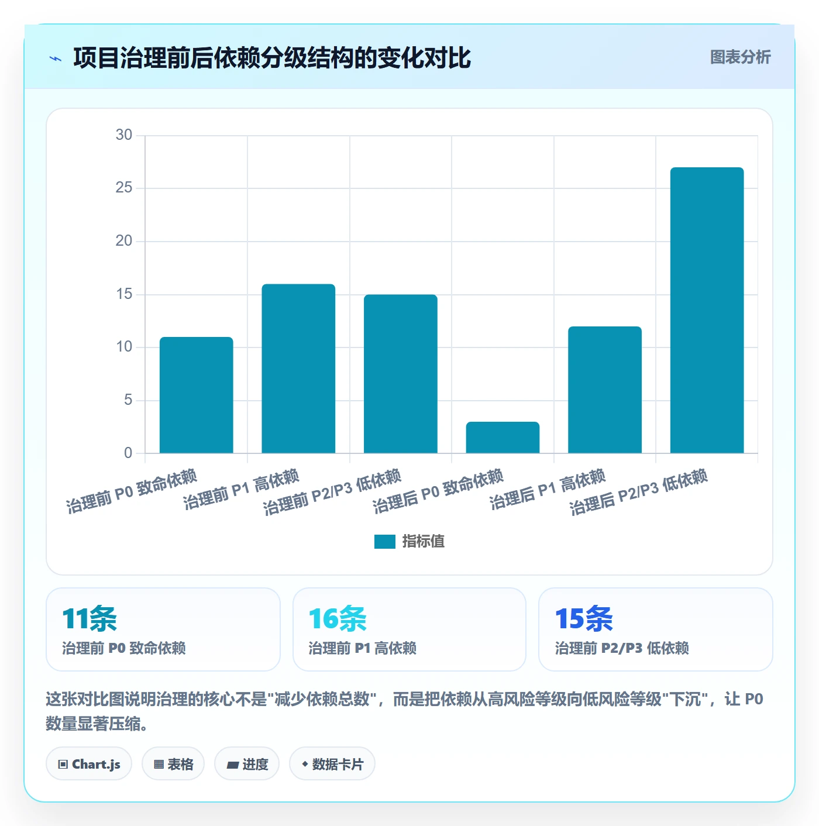The width and height of the screenshot is (819, 826).
Task: Click the y-axis value 30
Action: coord(124,135)
